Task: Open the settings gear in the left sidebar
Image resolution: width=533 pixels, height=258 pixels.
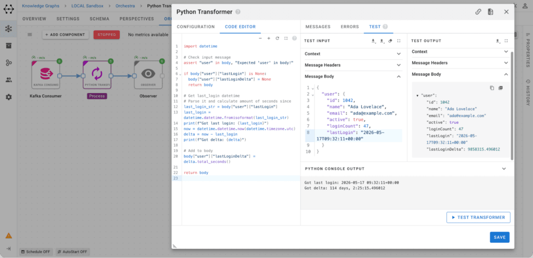Action: coord(8,97)
